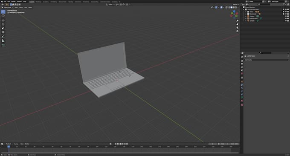Open the Edit menu
This screenshot has height=156, width=290.
9,1
